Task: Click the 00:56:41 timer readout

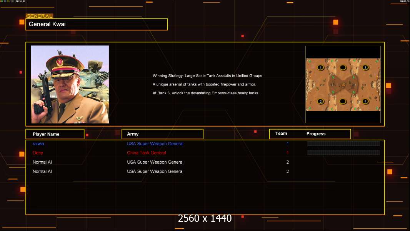Action: coord(21,1)
